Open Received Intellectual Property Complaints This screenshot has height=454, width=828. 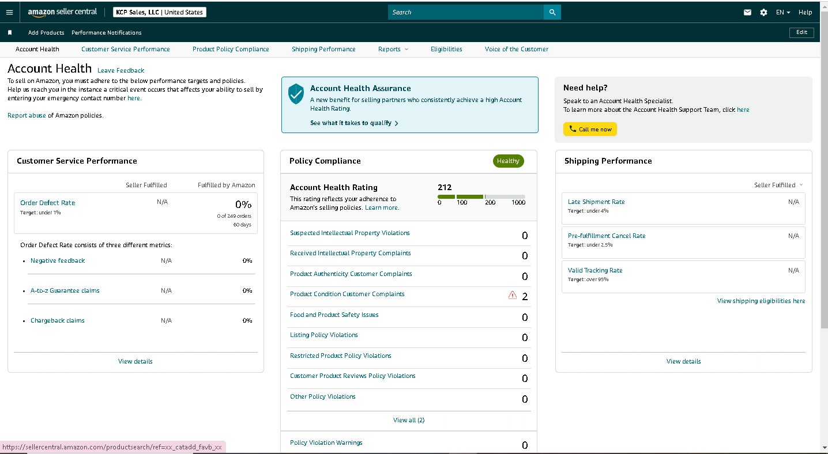(x=351, y=253)
